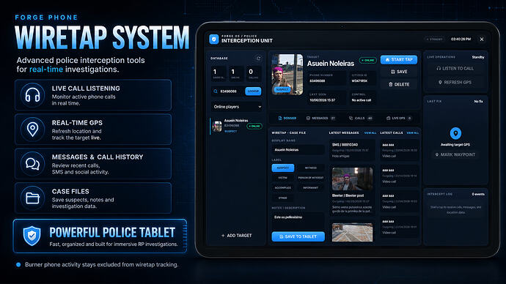Screen dimensions: 506x284
Task: Click the Messages & Call History chat icon
Action: pos(32,163)
